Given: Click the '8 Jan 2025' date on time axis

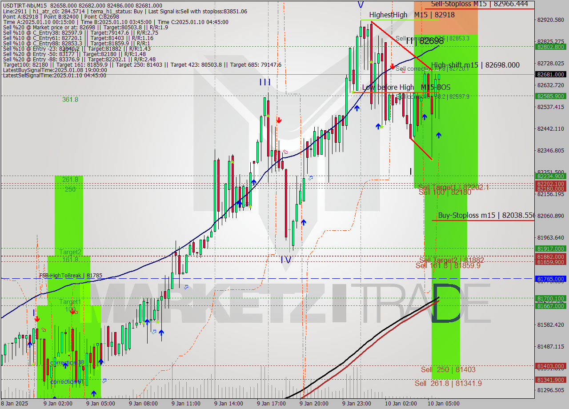Looking at the screenshot, I should (15, 404).
